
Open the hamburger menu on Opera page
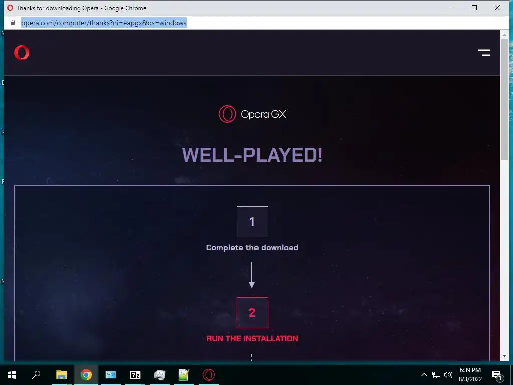point(484,52)
